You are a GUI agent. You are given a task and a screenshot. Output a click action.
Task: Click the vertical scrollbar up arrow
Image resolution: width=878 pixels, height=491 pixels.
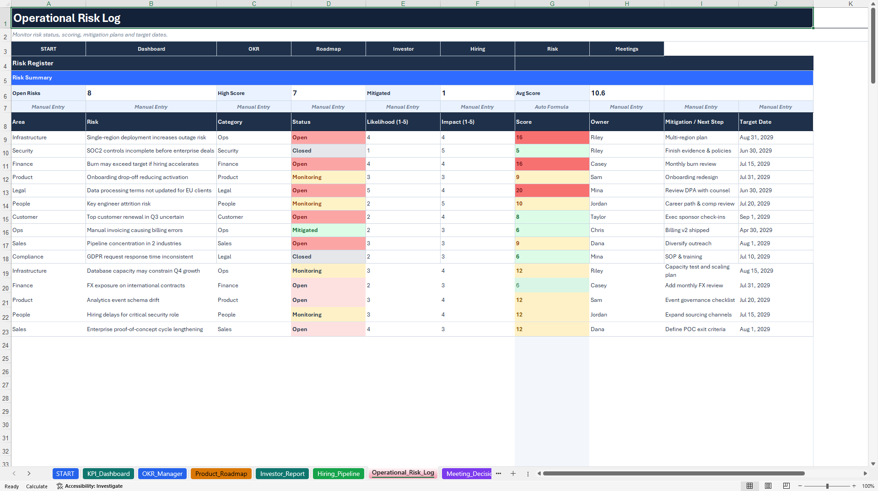(x=873, y=4)
